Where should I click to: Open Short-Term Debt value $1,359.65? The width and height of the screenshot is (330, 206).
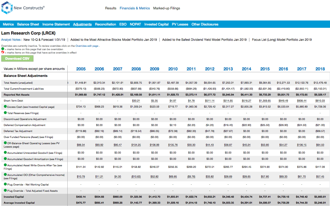(x=265, y=101)
